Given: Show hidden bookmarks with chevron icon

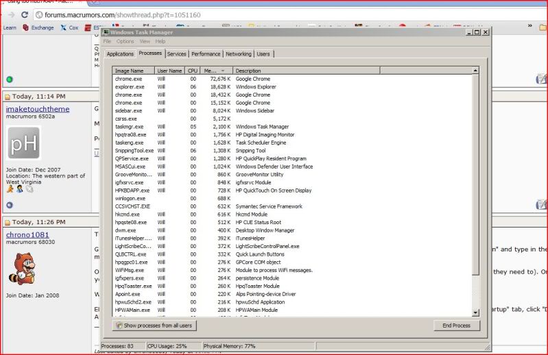Looking at the screenshot, I should pos(530,26).
